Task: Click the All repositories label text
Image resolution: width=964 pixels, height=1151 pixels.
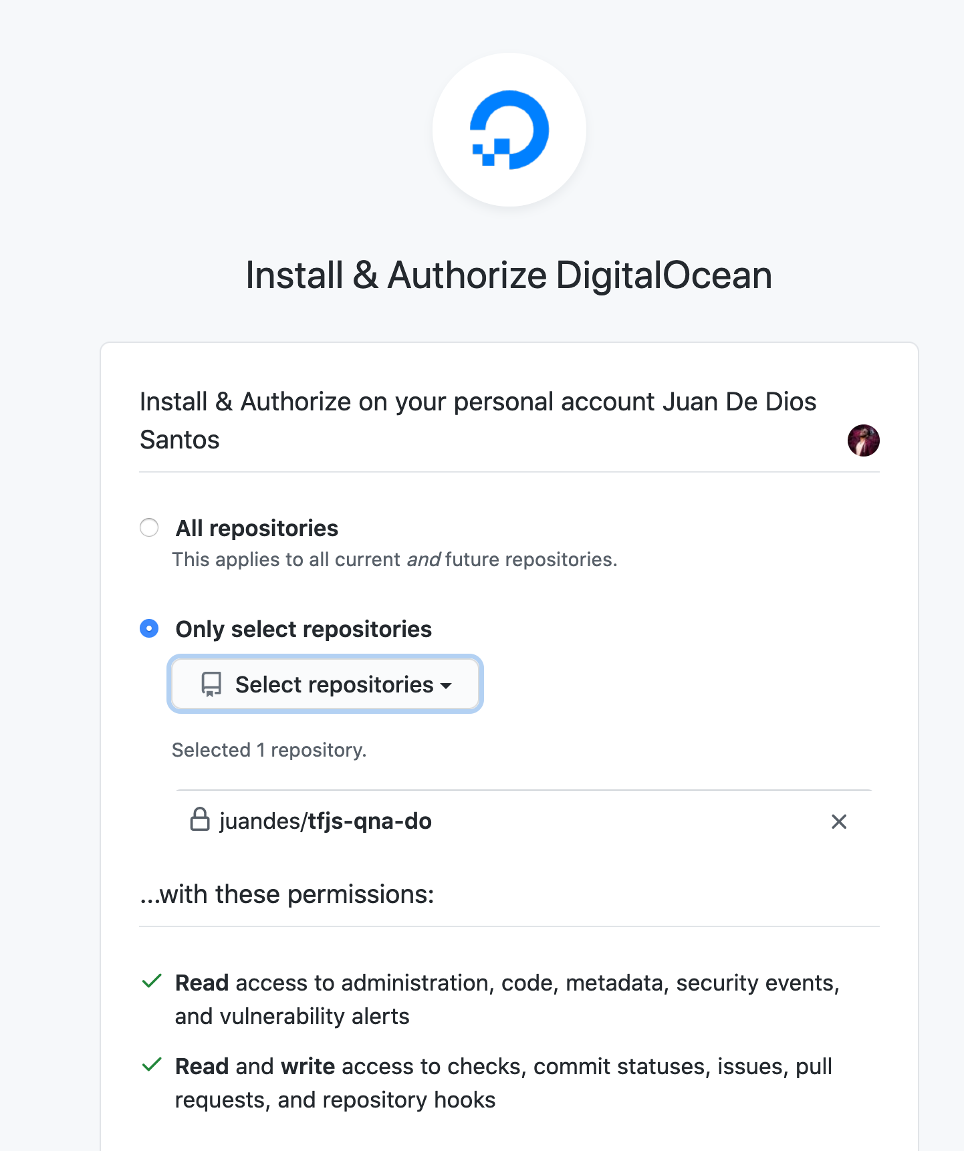Action: [257, 528]
